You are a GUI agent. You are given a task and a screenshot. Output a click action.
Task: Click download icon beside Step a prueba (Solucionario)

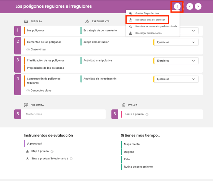tap(27, 159)
